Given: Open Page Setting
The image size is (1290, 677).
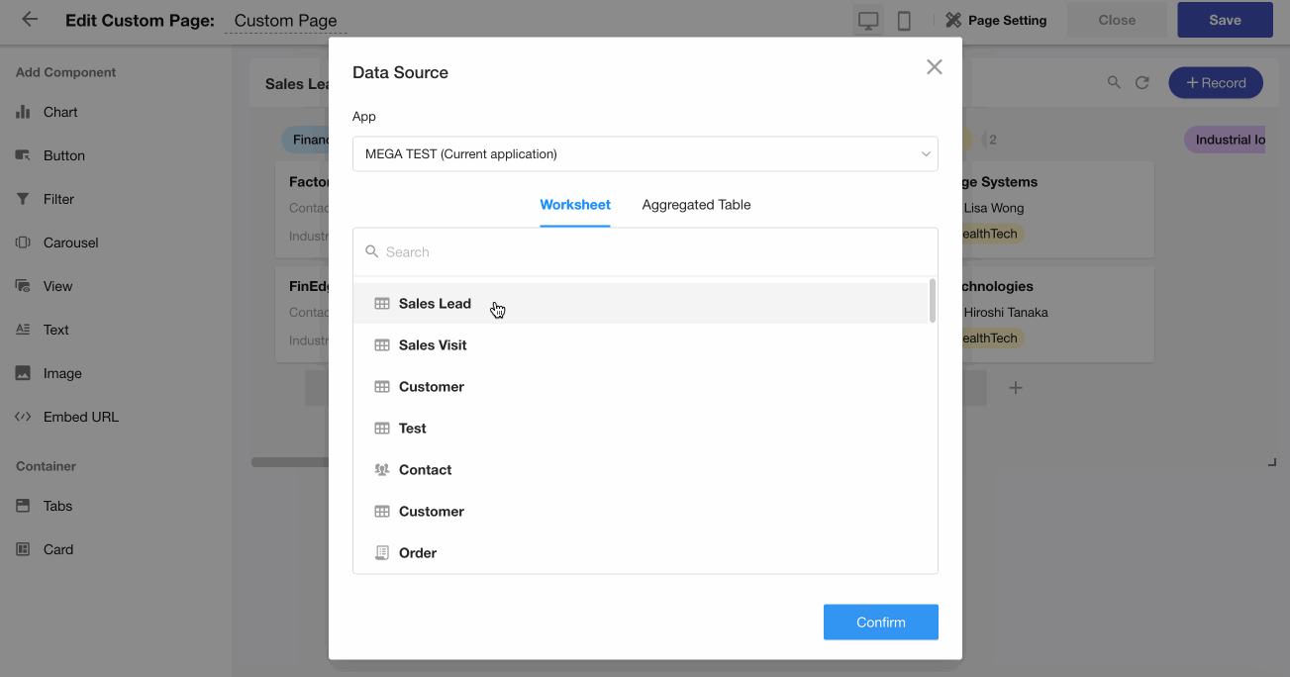Looking at the screenshot, I should 996,20.
